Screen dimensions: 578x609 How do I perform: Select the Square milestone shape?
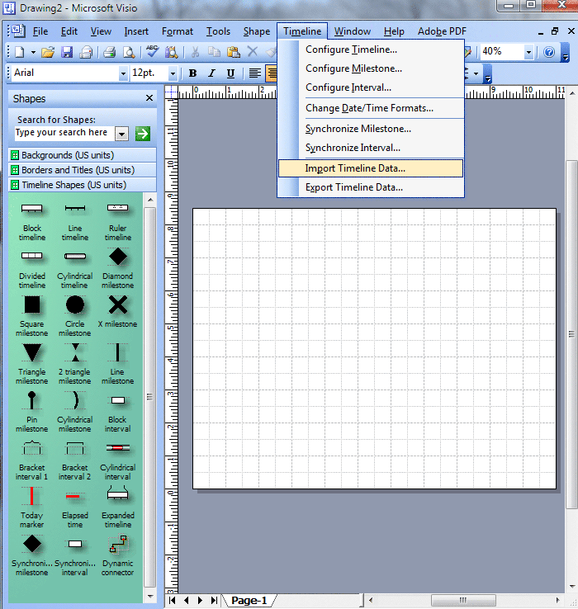(32, 317)
